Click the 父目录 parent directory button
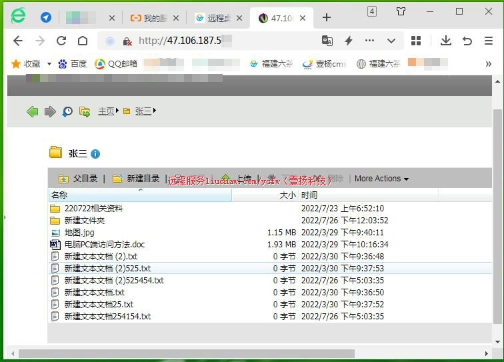The height and width of the screenshot is (362, 504). [78, 179]
